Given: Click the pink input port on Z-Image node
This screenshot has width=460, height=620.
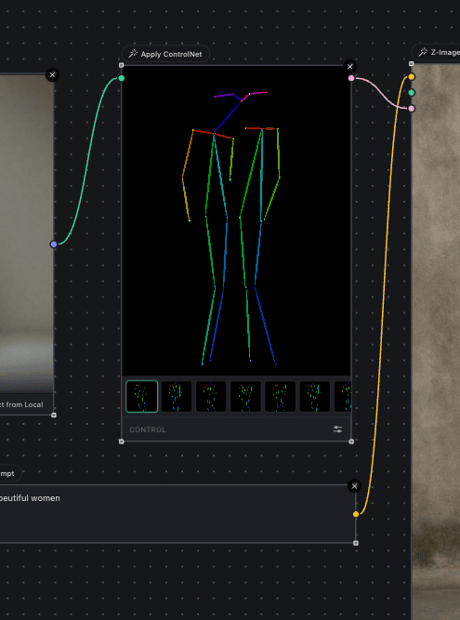Looking at the screenshot, I should 412,109.
